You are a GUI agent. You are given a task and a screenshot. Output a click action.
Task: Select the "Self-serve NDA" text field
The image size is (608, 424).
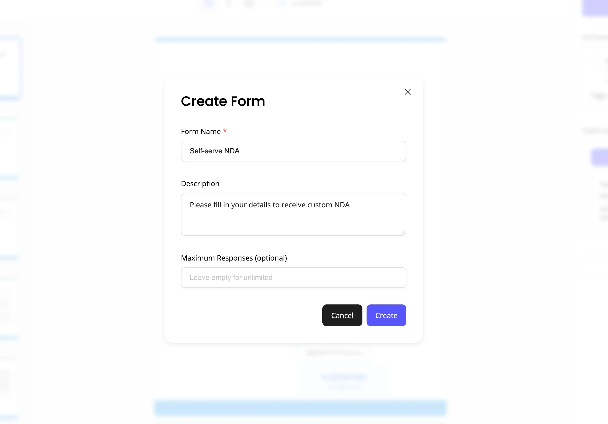293,151
